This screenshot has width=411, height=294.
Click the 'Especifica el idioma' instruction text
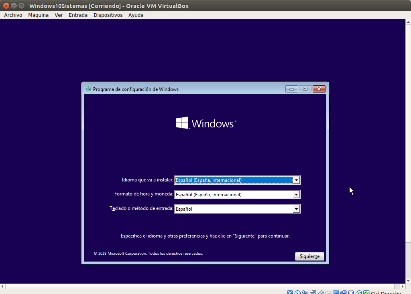205,236
